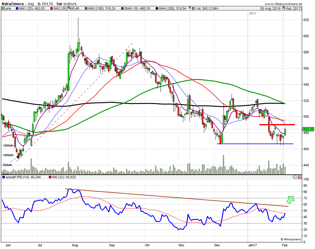The height and width of the screenshot is (249, 315).
Task: Click the 580 price axis value
Action: point(306,52)
